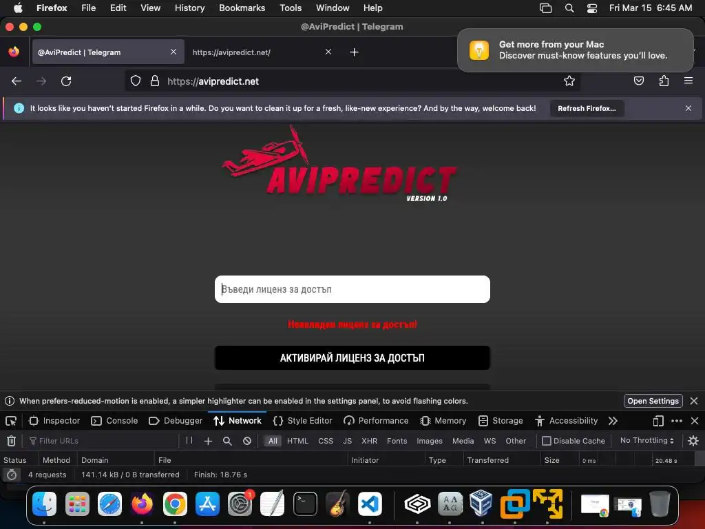Screen dimensions: 705x529
Task: Open the network search magnifier
Action: [x=227, y=441]
